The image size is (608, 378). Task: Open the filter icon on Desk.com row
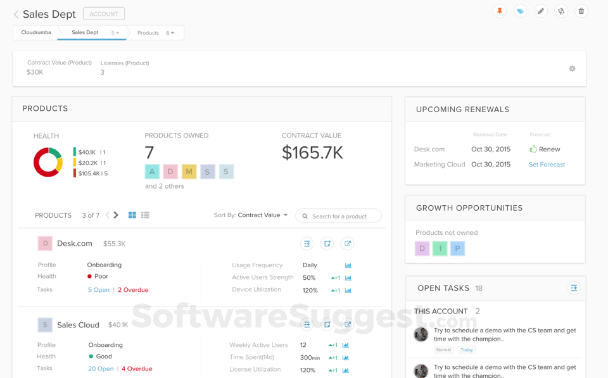307,243
